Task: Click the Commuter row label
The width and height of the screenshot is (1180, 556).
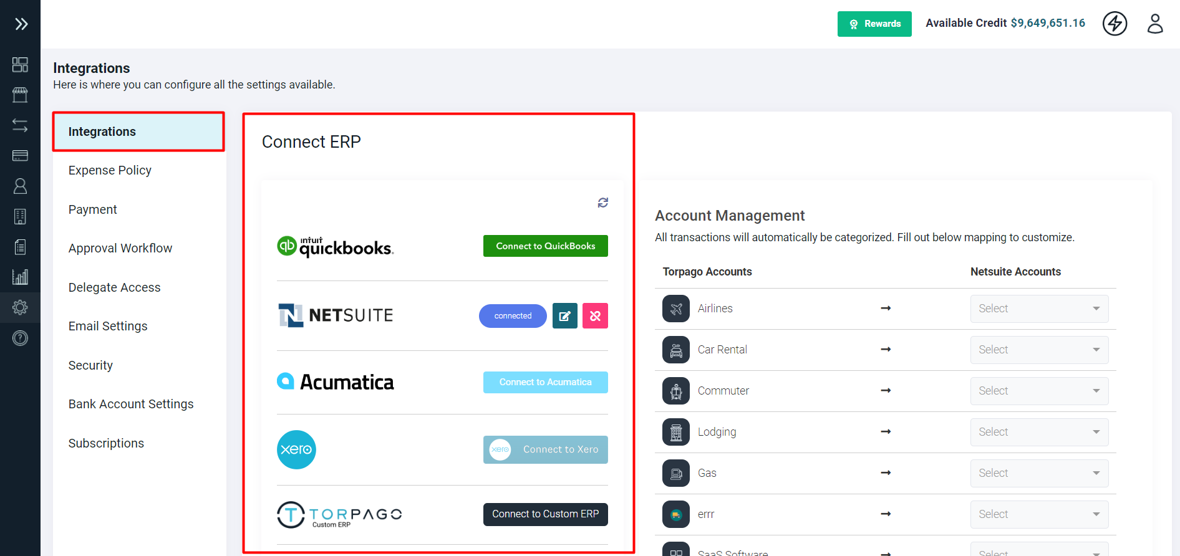Action: coord(723,391)
